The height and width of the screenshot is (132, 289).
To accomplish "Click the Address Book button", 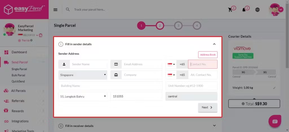I will pos(208,55).
